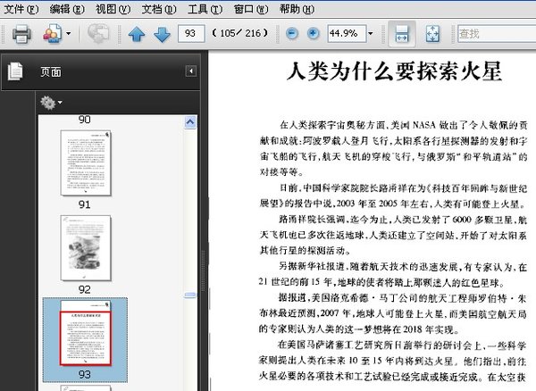Toggle the fit full page view
Viewport: 536px width, 391px height.
pos(431,34)
